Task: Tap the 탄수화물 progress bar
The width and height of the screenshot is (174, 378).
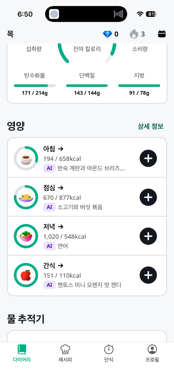Action: coord(35,86)
